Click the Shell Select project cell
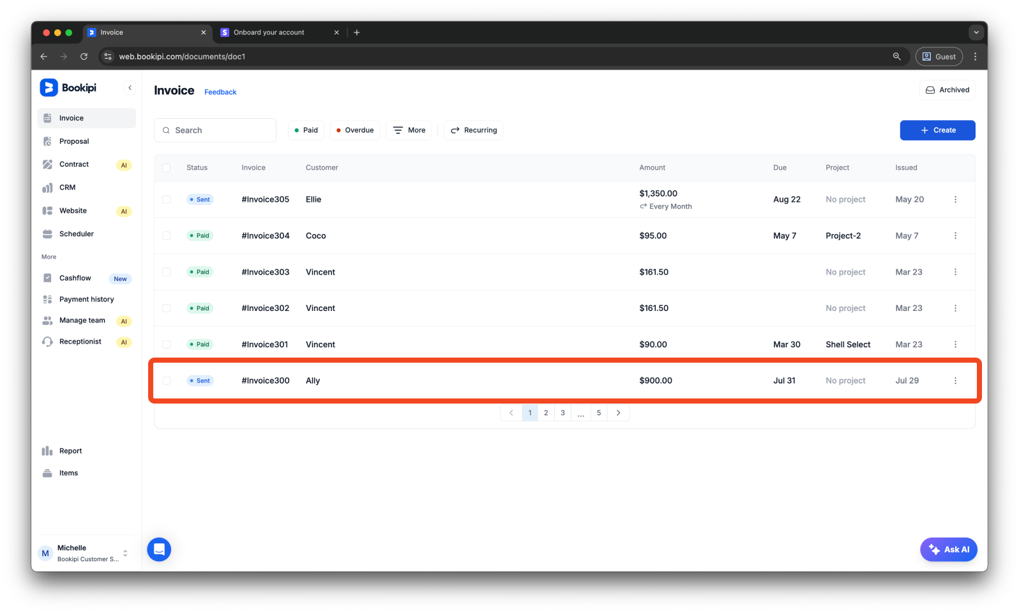The height and width of the screenshot is (613, 1019). pos(848,344)
